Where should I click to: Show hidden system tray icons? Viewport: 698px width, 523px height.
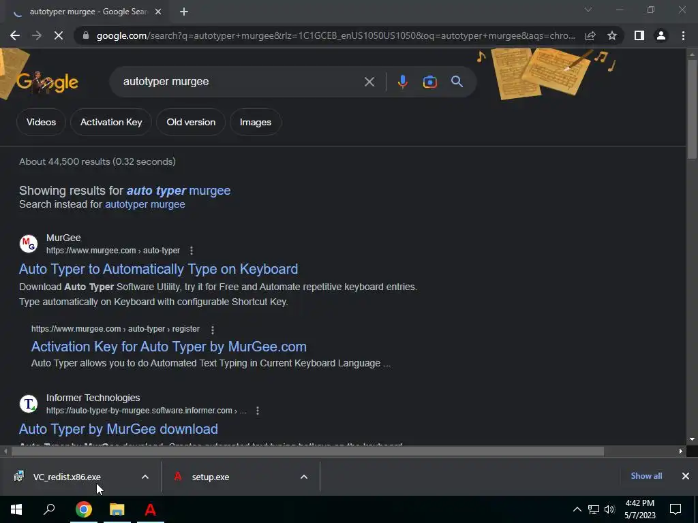tap(577, 509)
